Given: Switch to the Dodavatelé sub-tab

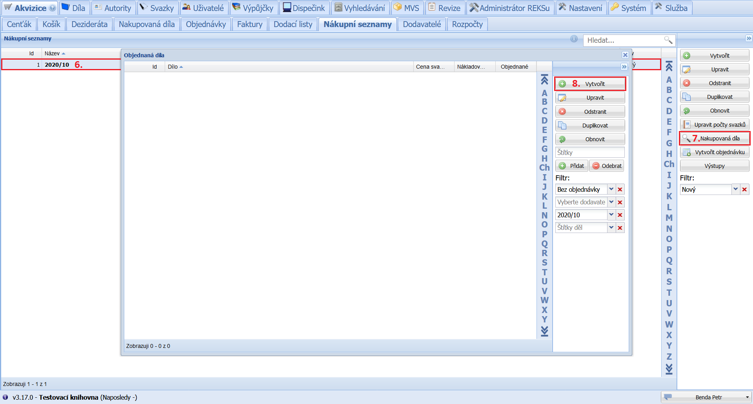Looking at the screenshot, I should tap(422, 24).
